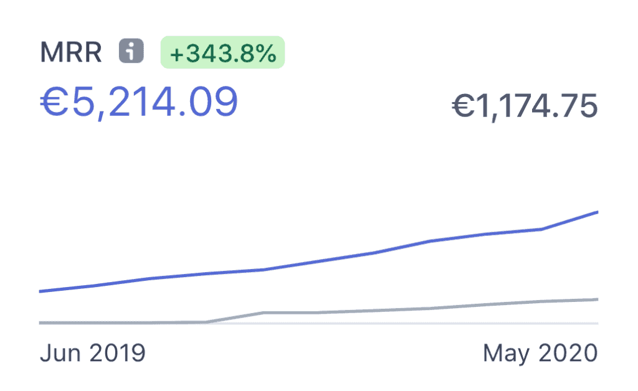This screenshot has width=638, height=391.
Task: Select the green +343.8% growth badge
Action: pyautogui.click(x=222, y=52)
